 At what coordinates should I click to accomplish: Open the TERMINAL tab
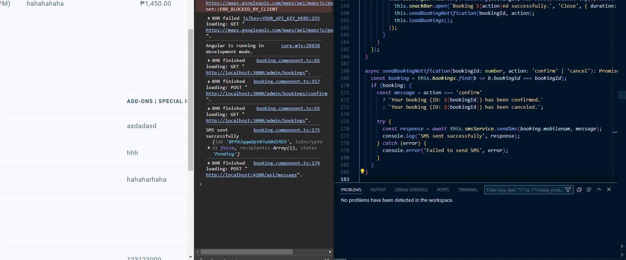tap(468, 190)
